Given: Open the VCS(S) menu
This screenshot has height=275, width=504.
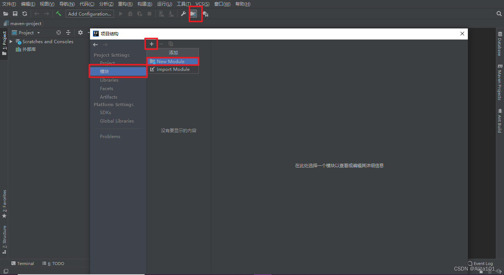Looking at the screenshot, I should point(202,4).
